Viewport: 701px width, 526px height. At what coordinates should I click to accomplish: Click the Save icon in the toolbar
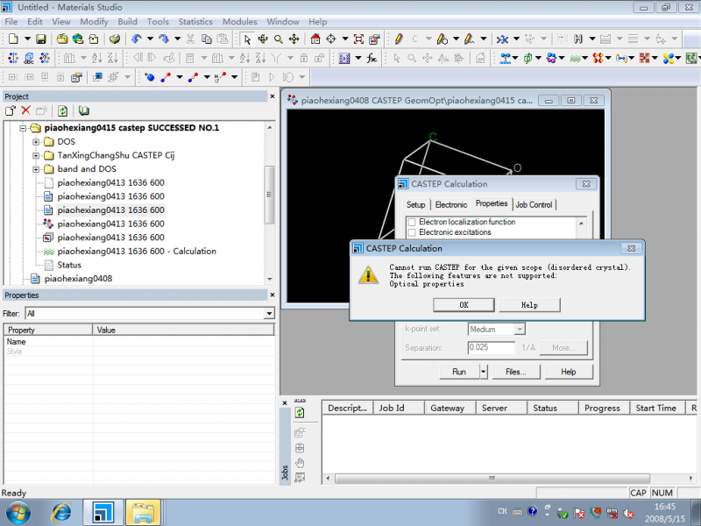pos(40,39)
